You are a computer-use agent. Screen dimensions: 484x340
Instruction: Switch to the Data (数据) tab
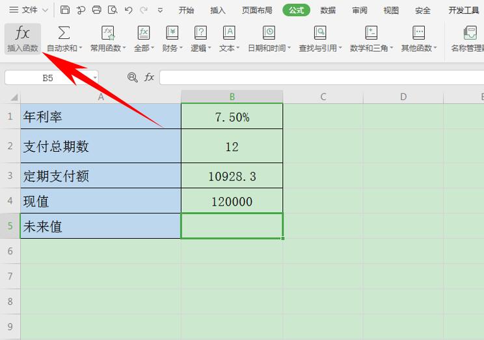click(x=328, y=10)
